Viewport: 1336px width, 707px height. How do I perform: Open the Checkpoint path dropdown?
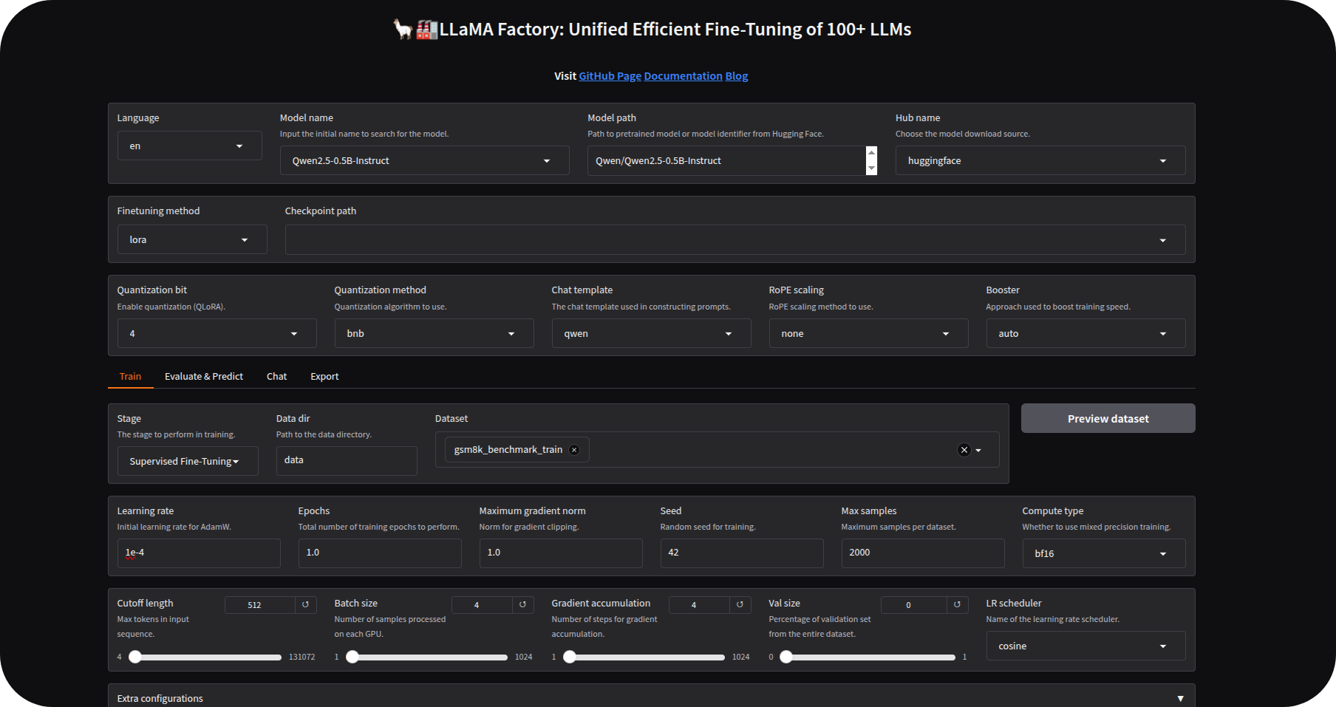[735, 239]
